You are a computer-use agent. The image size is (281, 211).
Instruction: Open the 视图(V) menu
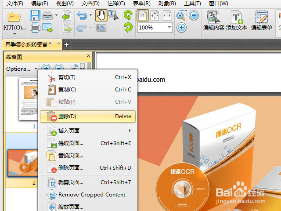coord(65,4)
